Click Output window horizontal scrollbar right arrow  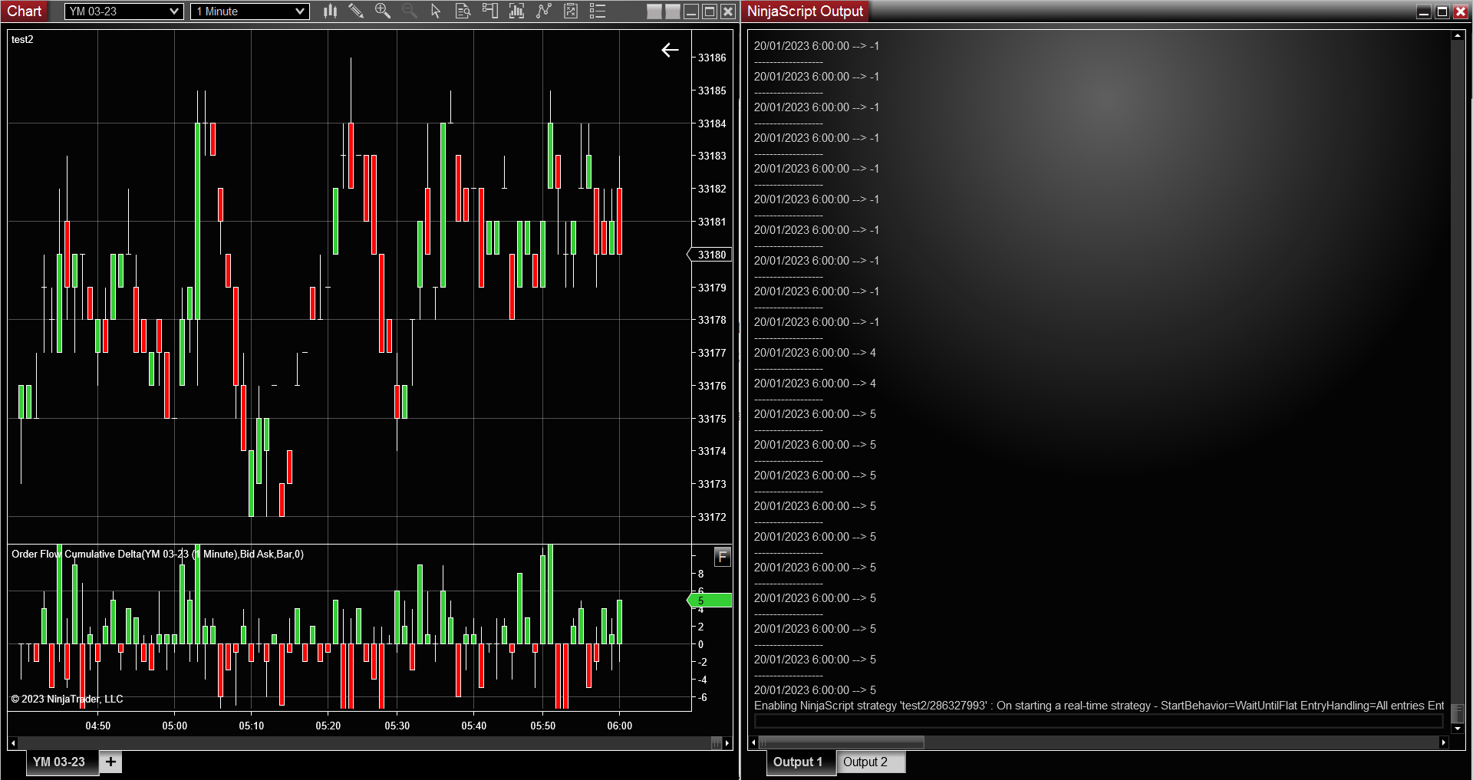(x=1444, y=742)
